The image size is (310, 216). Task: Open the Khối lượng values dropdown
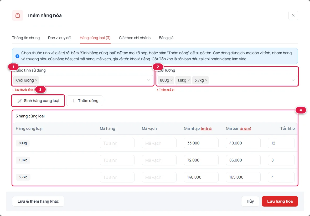pyautogui.click(x=293, y=80)
